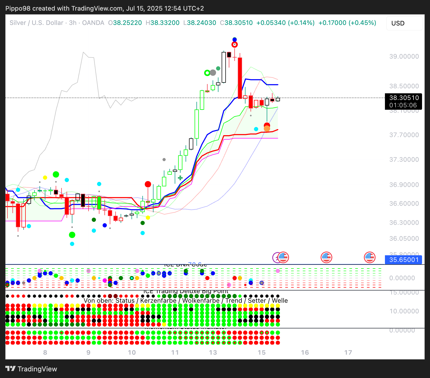Click the black 38.30510 current price label
Image resolution: width=430 pixels, height=378 pixels.
coord(403,101)
